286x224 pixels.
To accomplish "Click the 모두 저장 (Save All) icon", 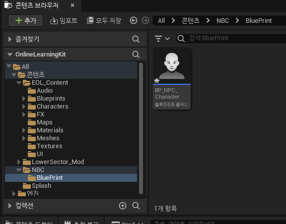I will pos(90,20).
